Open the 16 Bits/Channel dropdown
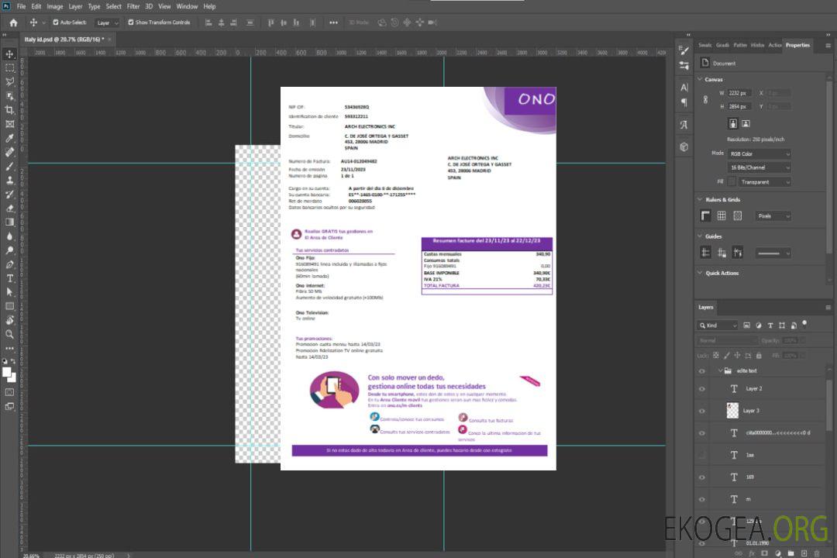The height and width of the screenshot is (558, 837). tap(759, 167)
